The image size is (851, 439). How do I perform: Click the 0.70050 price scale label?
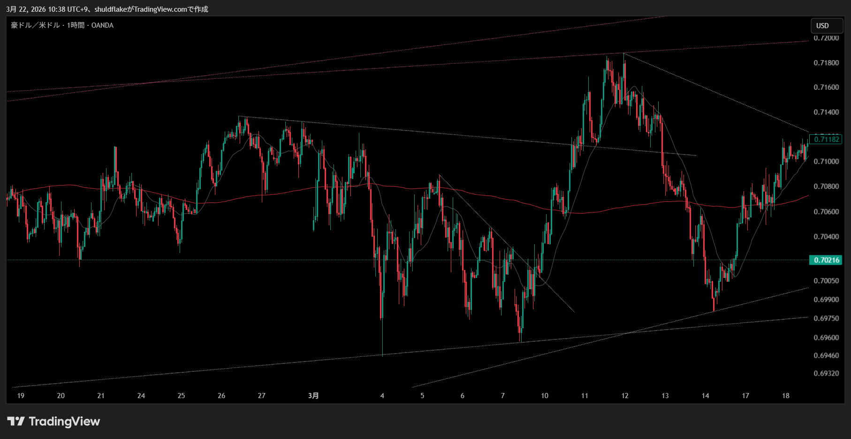(826, 281)
